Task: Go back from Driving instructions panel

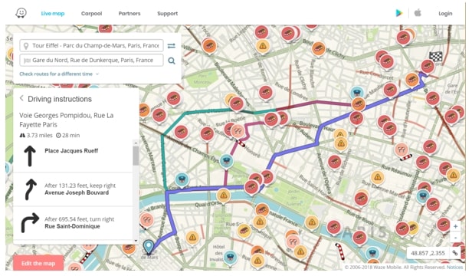Action: pos(21,99)
